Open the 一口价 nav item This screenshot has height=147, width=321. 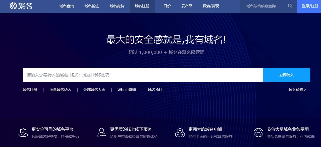[x=165, y=6]
